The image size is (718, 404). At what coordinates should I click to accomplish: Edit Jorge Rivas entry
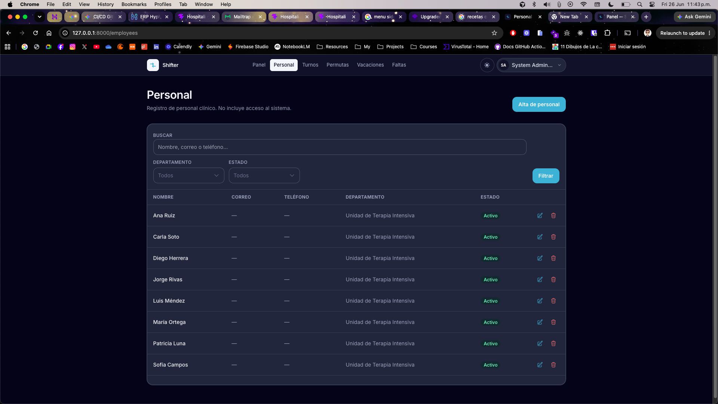click(x=540, y=279)
